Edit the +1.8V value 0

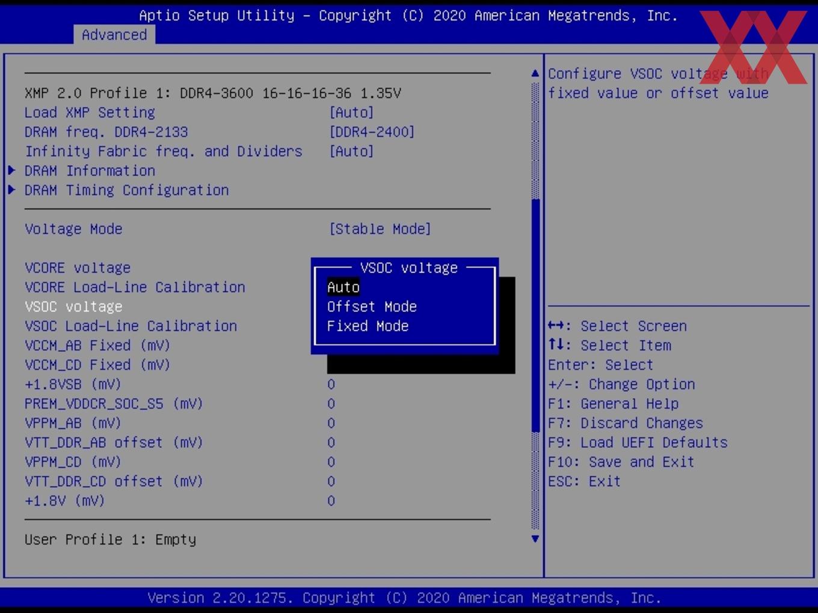331,501
